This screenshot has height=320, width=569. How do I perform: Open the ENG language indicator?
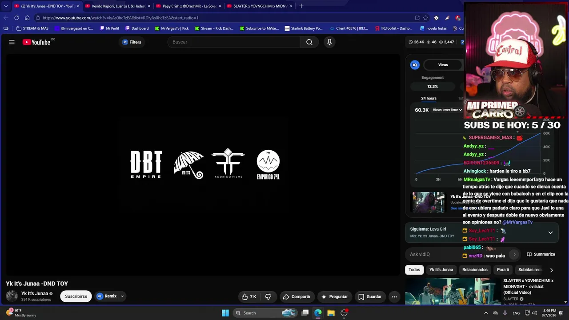tap(516, 313)
